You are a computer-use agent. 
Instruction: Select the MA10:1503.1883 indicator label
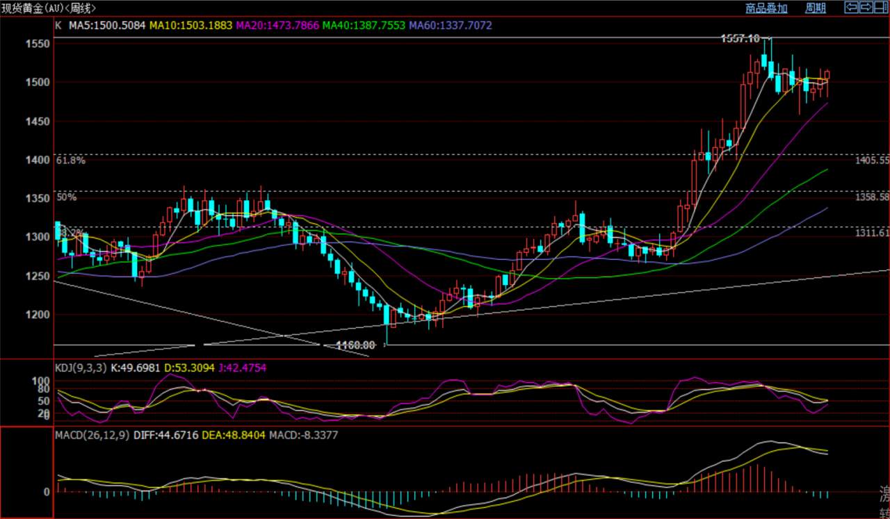click(191, 25)
